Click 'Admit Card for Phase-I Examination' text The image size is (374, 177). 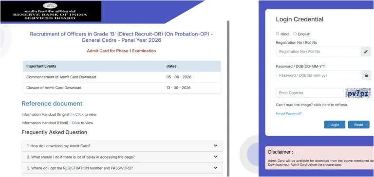[121, 51]
